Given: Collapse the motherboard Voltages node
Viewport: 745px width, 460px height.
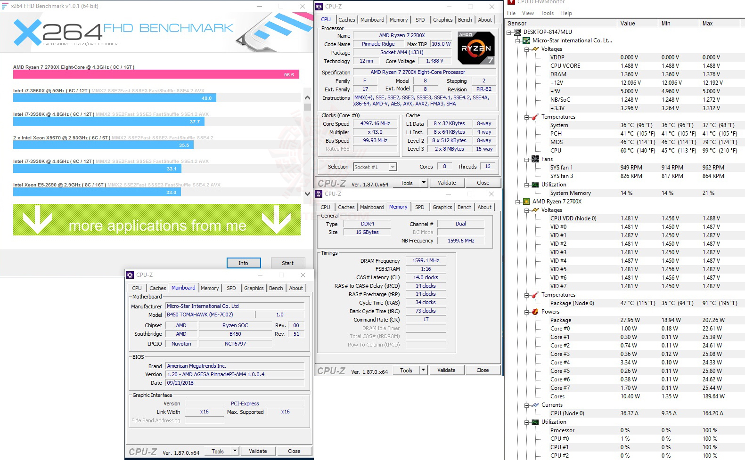Looking at the screenshot, I should [x=527, y=49].
